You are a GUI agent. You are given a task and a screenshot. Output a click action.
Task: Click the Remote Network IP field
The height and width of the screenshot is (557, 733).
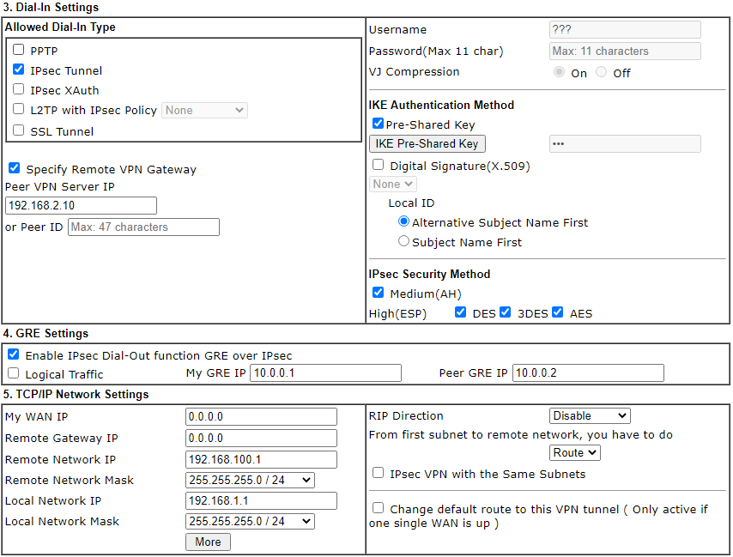coord(261,459)
